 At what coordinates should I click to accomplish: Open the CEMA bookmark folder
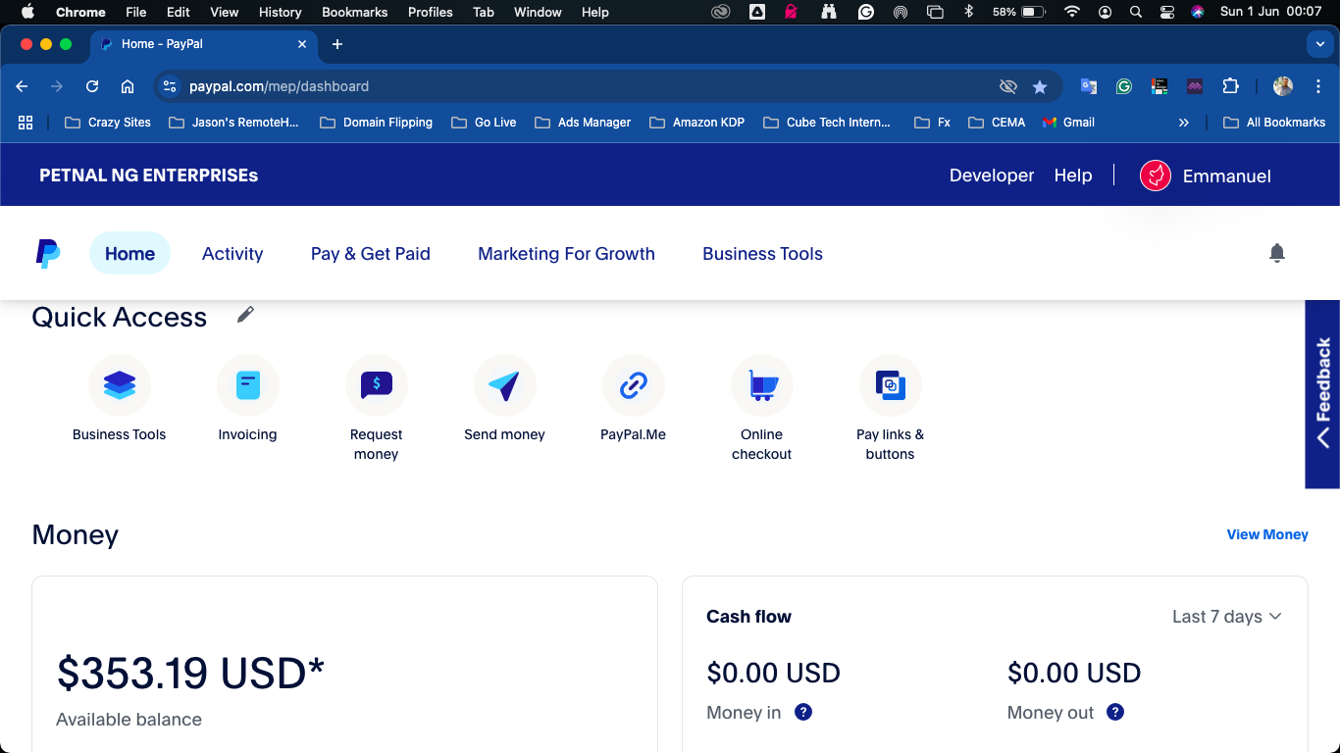point(997,123)
